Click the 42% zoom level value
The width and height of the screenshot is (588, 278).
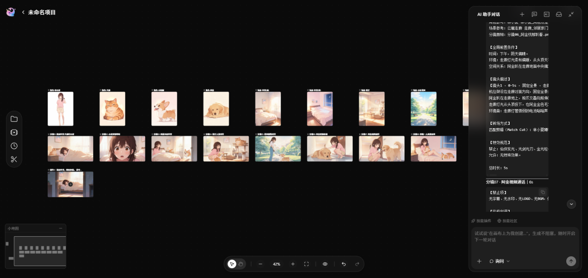pyautogui.click(x=277, y=264)
